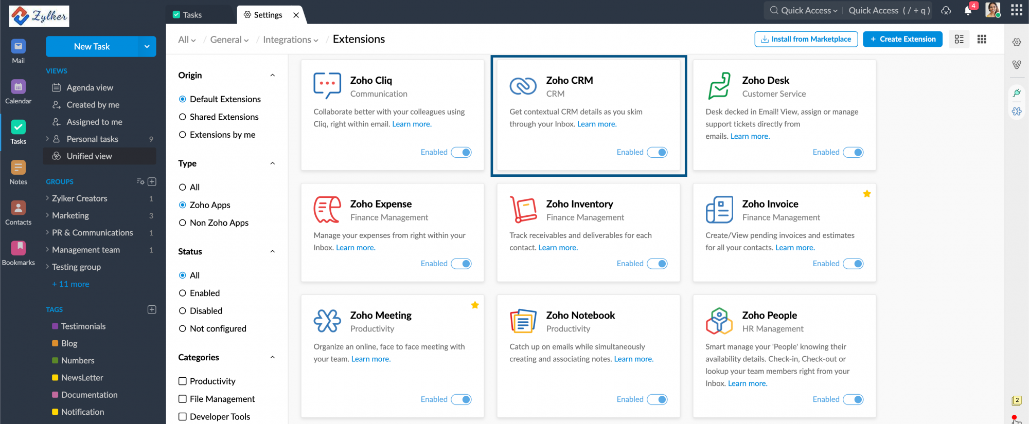Select the Shared Extensions radio option
Viewport: 1029px width, 424px height.
(x=183, y=117)
